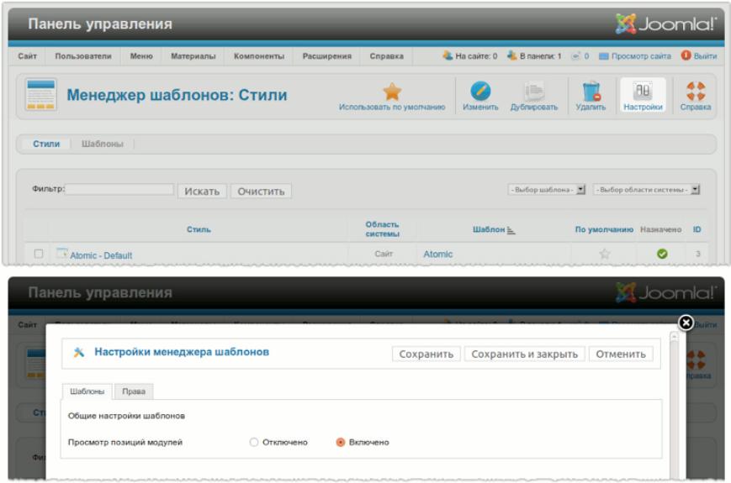Click the template manager page icon
This screenshot has width=731, height=483.
tap(41, 94)
